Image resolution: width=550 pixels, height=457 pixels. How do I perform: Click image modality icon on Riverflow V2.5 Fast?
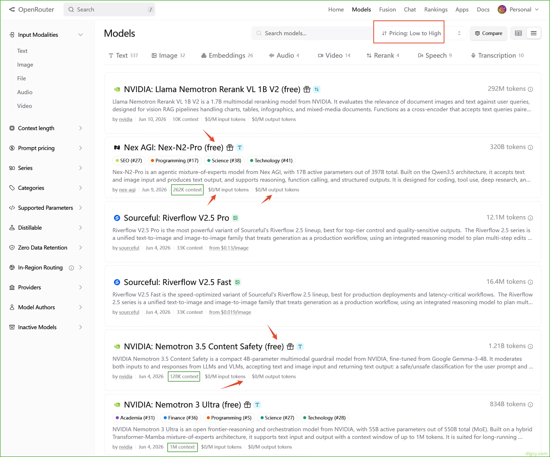(x=237, y=282)
